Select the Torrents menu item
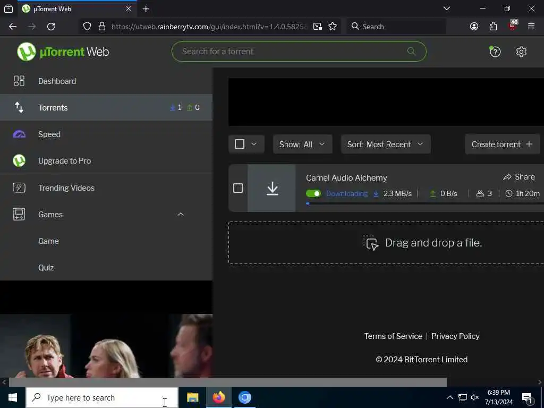 click(106, 107)
